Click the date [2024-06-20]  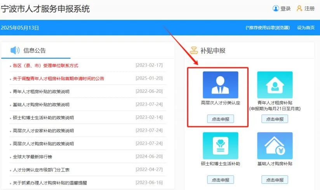pos(149,157)
